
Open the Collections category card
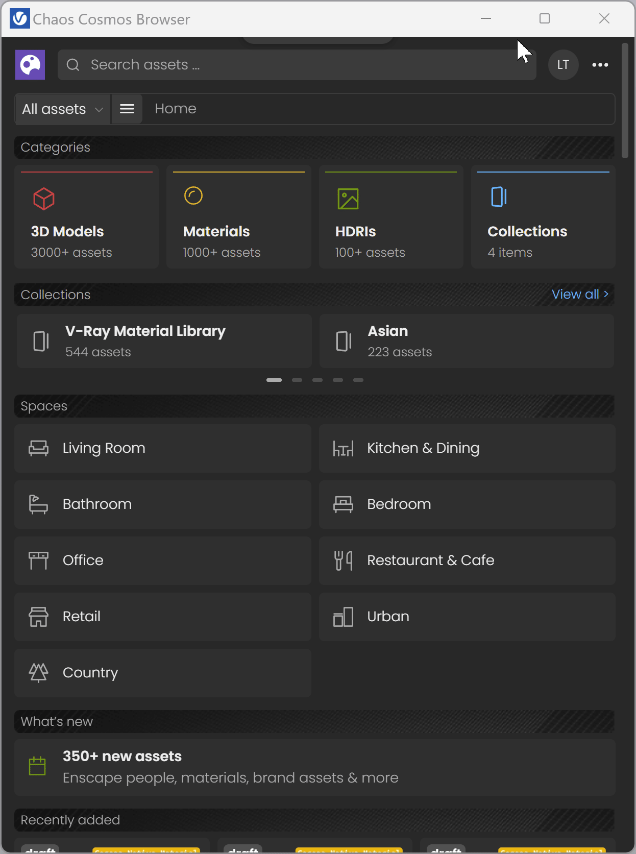click(543, 217)
